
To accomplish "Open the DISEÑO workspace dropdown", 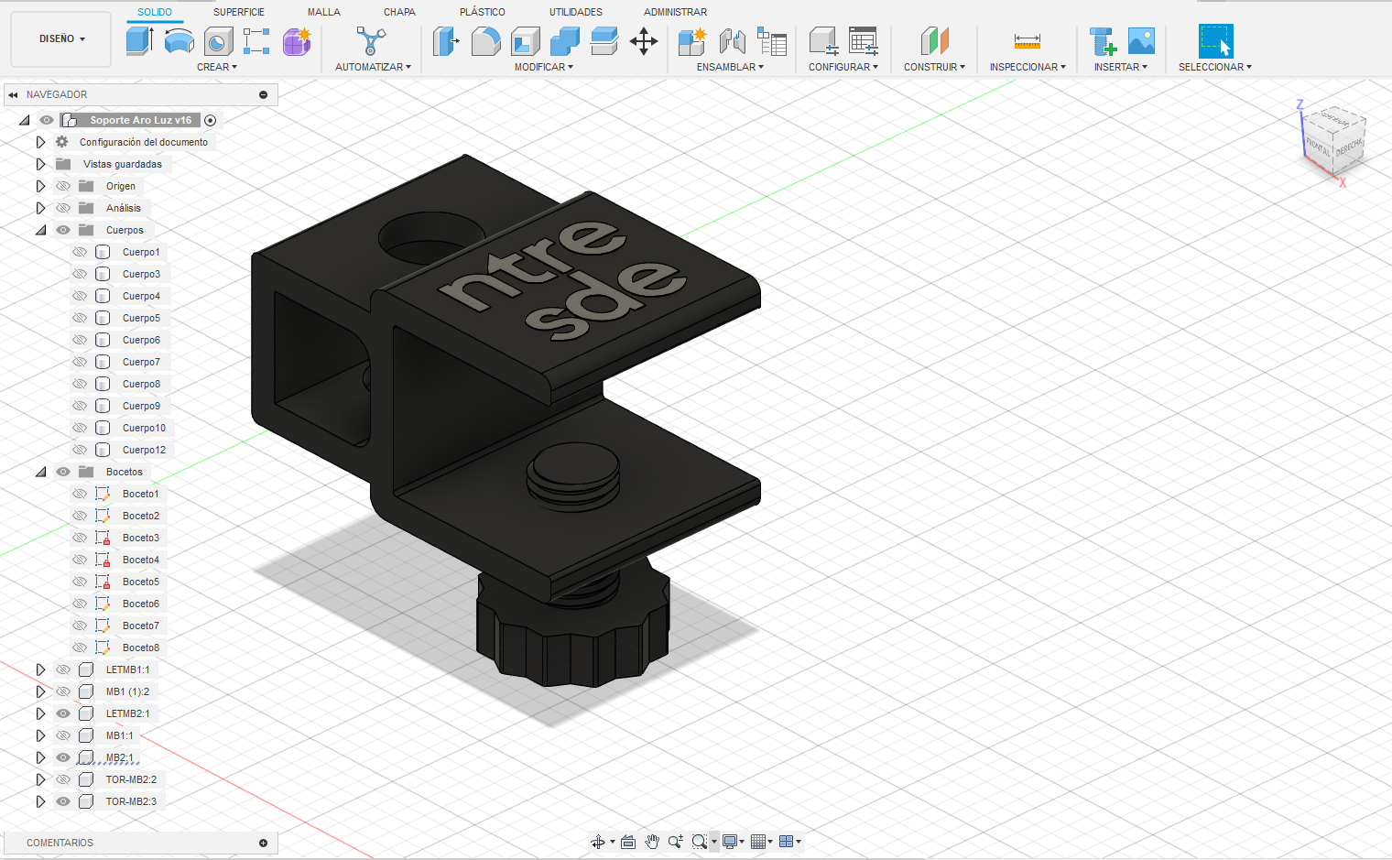I will (x=61, y=39).
